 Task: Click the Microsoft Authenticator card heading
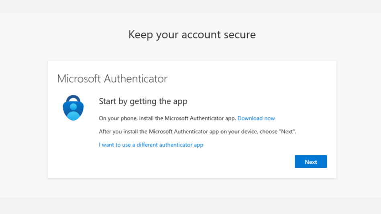[112, 78]
